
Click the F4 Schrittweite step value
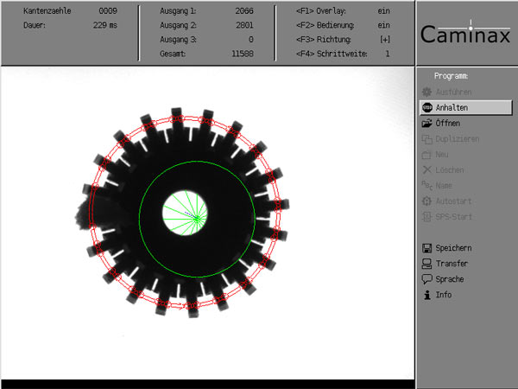click(x=387, y=54)
